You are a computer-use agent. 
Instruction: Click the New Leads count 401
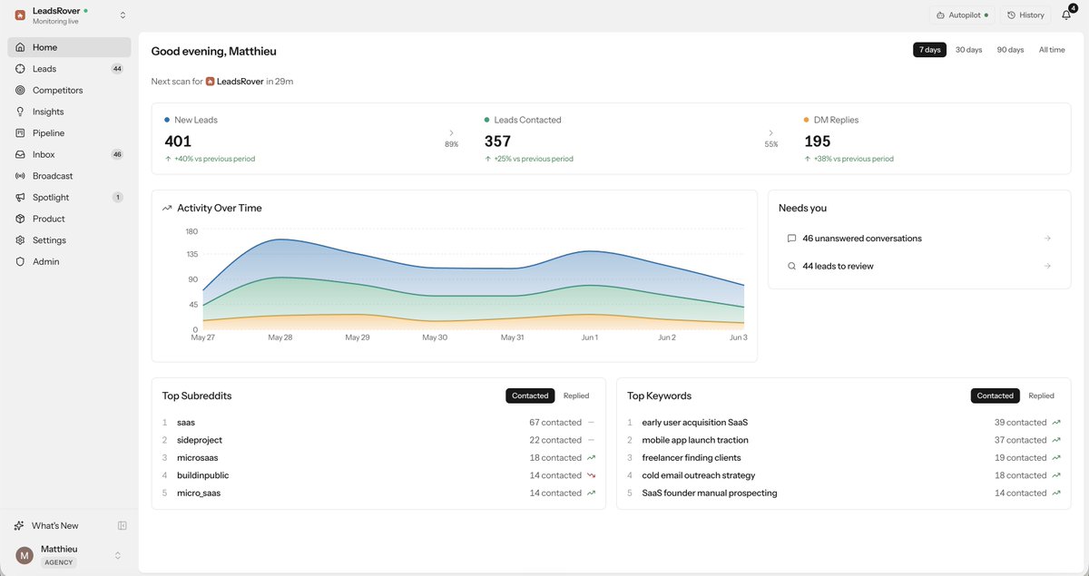178,142
